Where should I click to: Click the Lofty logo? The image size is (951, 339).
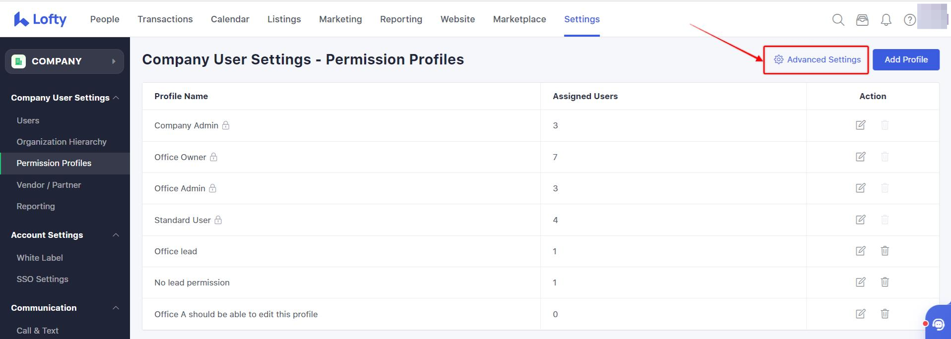click(x=40, y=19)
